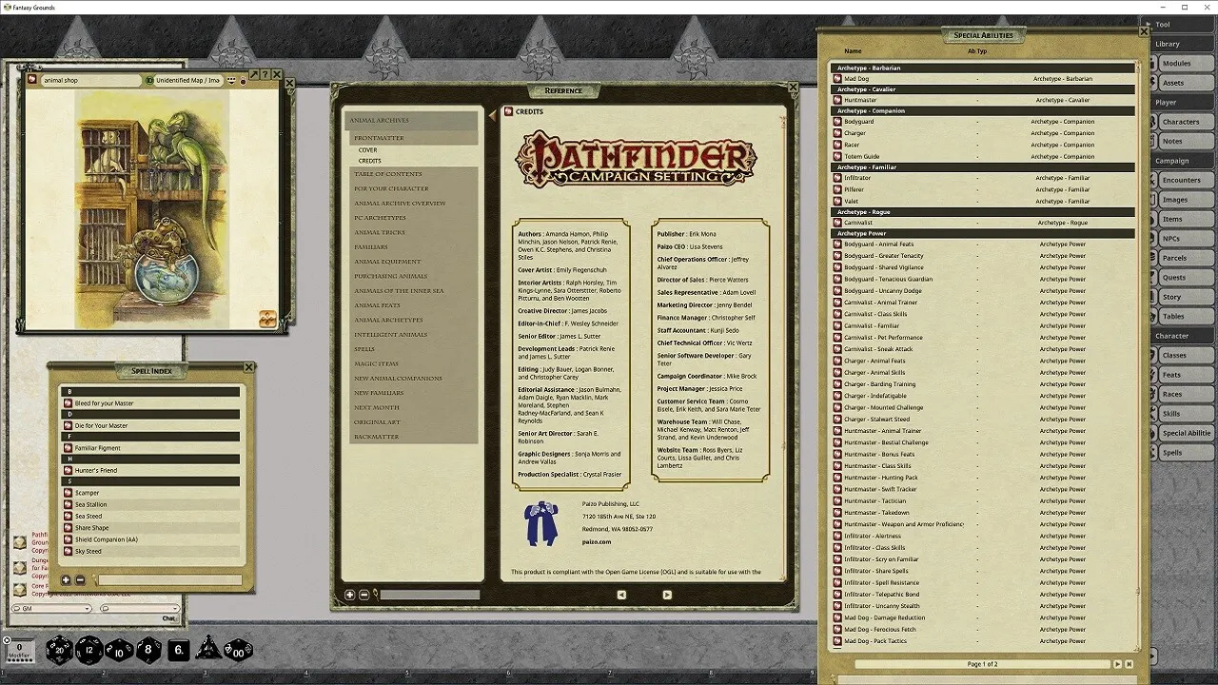Viewport: 1218px width, 685px height.
Task: Open the Sky Steed spell link icon
Action: [x=69, y=551]
